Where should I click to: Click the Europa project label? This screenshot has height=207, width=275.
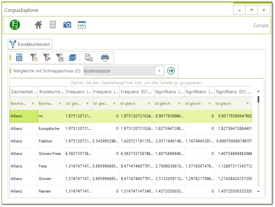point(261,25)
